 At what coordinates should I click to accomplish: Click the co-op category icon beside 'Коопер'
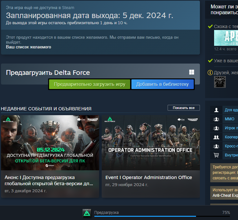pyautogui.click(x=216, y=137)
